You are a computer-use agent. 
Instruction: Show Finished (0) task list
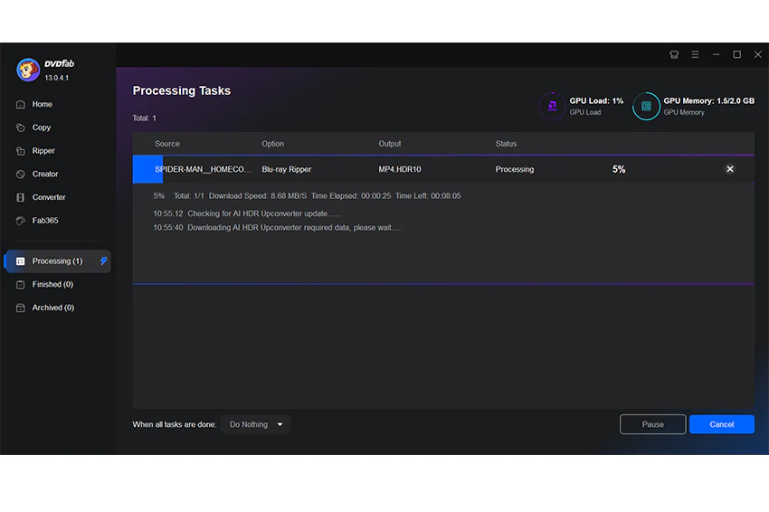[52, 284]
